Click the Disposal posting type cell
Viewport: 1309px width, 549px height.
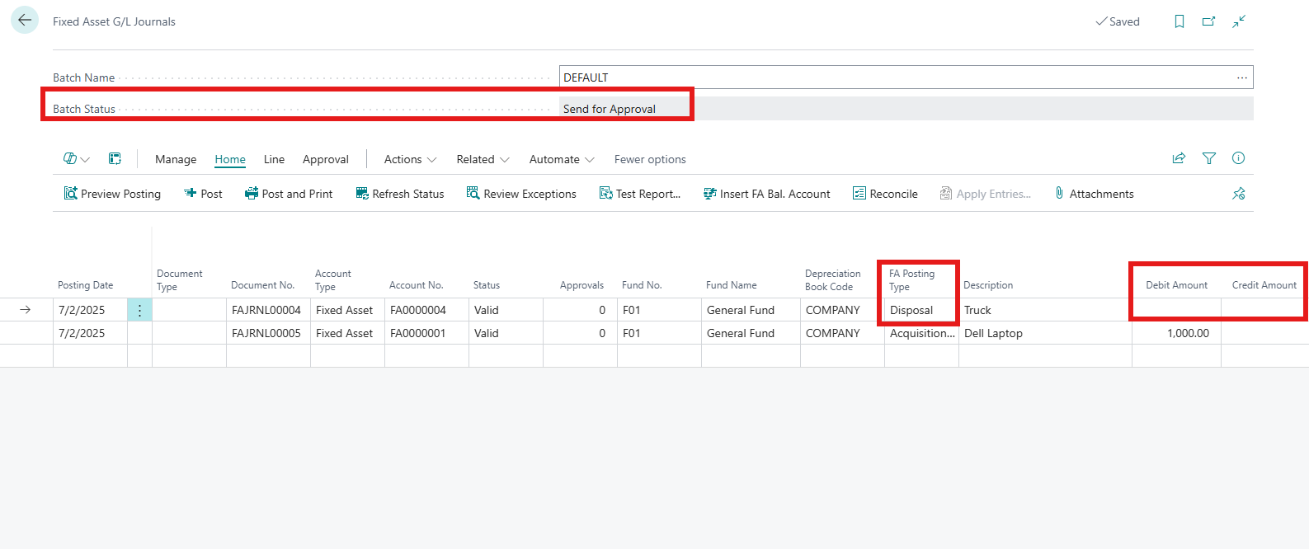tap(921, 310)
